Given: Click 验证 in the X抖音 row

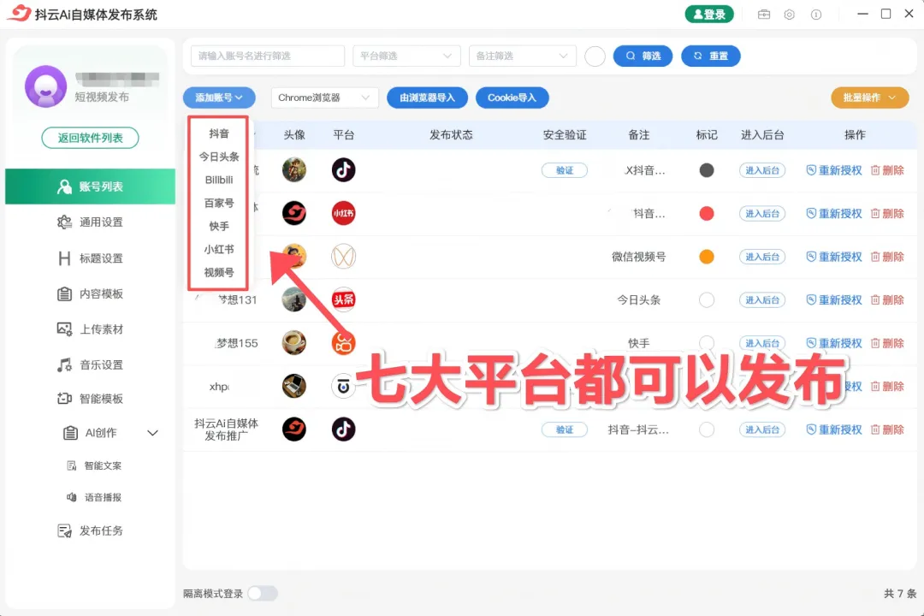Looking at the screenshot, I should tap(565, 170).
